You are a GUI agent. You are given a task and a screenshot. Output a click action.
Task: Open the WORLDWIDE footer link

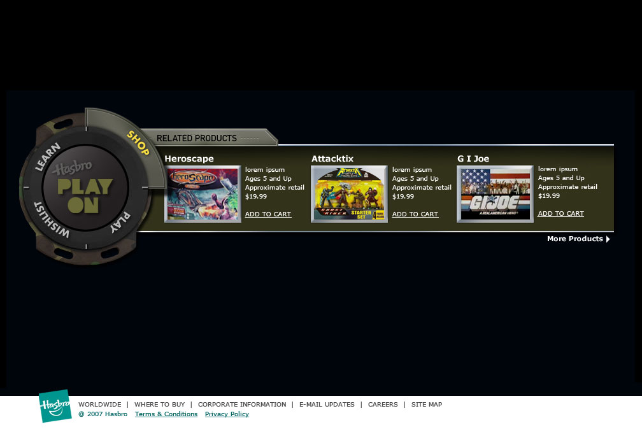[x=99, y=405]
